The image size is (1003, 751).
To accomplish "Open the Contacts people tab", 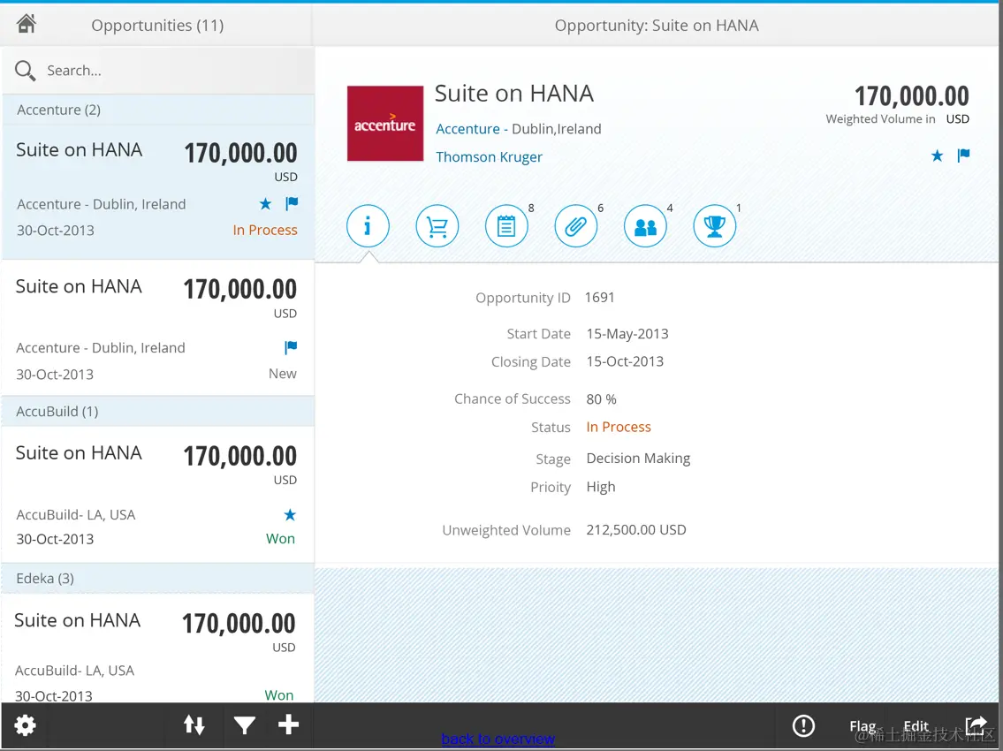I will tap(645, 226).
